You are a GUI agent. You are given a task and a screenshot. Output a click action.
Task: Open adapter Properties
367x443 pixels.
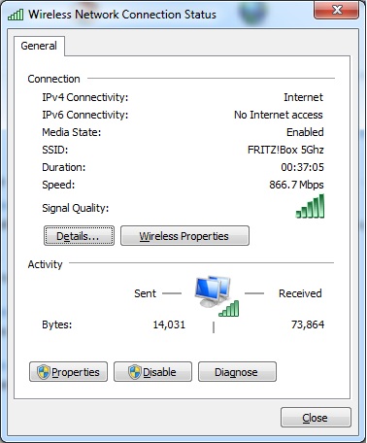68,372
